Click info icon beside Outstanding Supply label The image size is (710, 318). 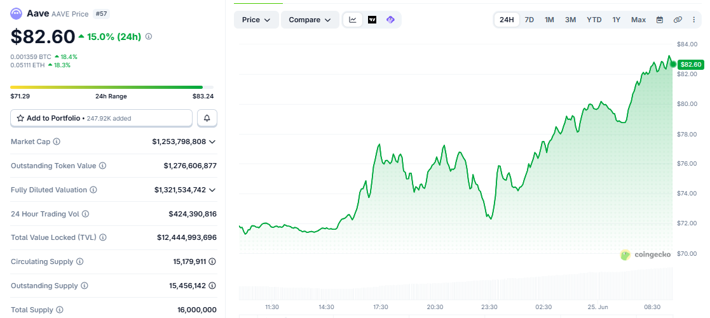click(85, 286)
